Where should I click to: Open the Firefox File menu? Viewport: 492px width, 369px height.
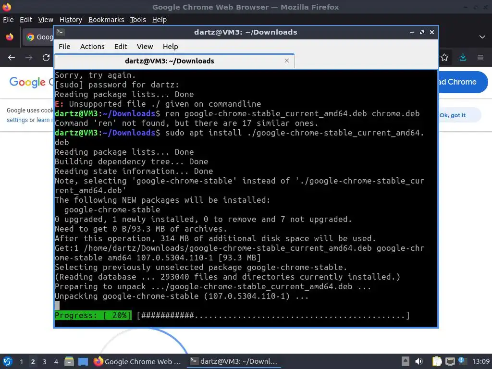(8, 20)
